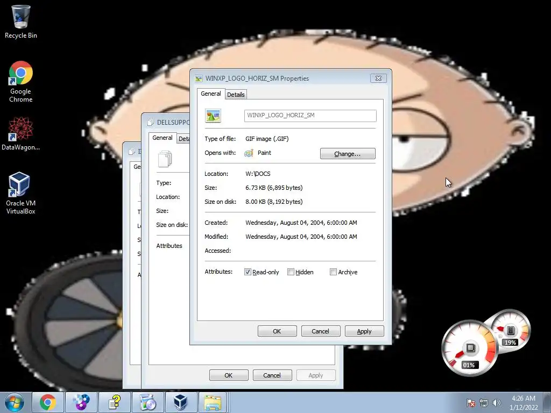Image resolution: width=551 pixels, height=413 pixels.
Task: Click Cancel in the DELLSUPPORT properties window
Action: click(x=272, y=375)
